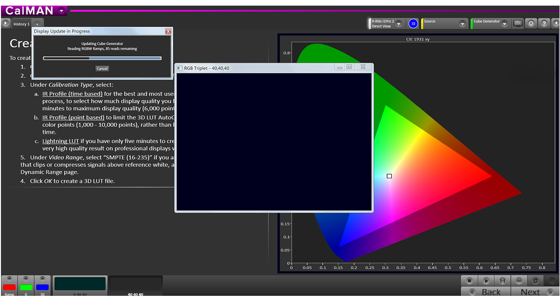Collapse the side panel arrow at top right
The height and width of the screenshot is (301, 560).
pos(555,23)
